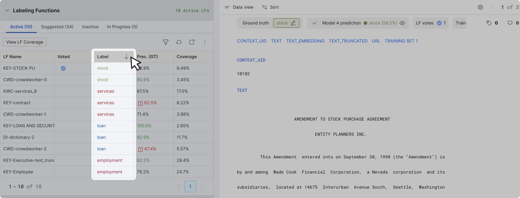The height and width of the screenshot is (198, 520).
Task: Click the export LFs icon
Action: [x=192, y=42]
